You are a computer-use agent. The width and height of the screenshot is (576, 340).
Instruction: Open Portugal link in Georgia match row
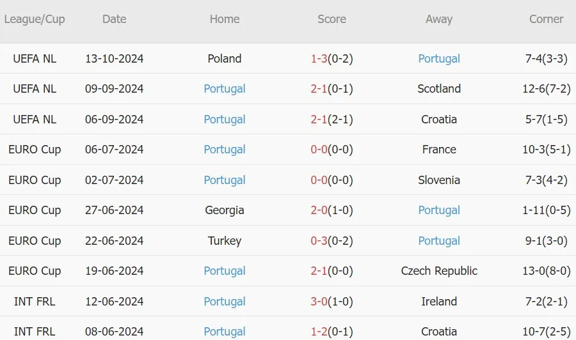439,210
